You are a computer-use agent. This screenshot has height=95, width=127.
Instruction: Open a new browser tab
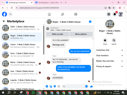click(66, 3)
